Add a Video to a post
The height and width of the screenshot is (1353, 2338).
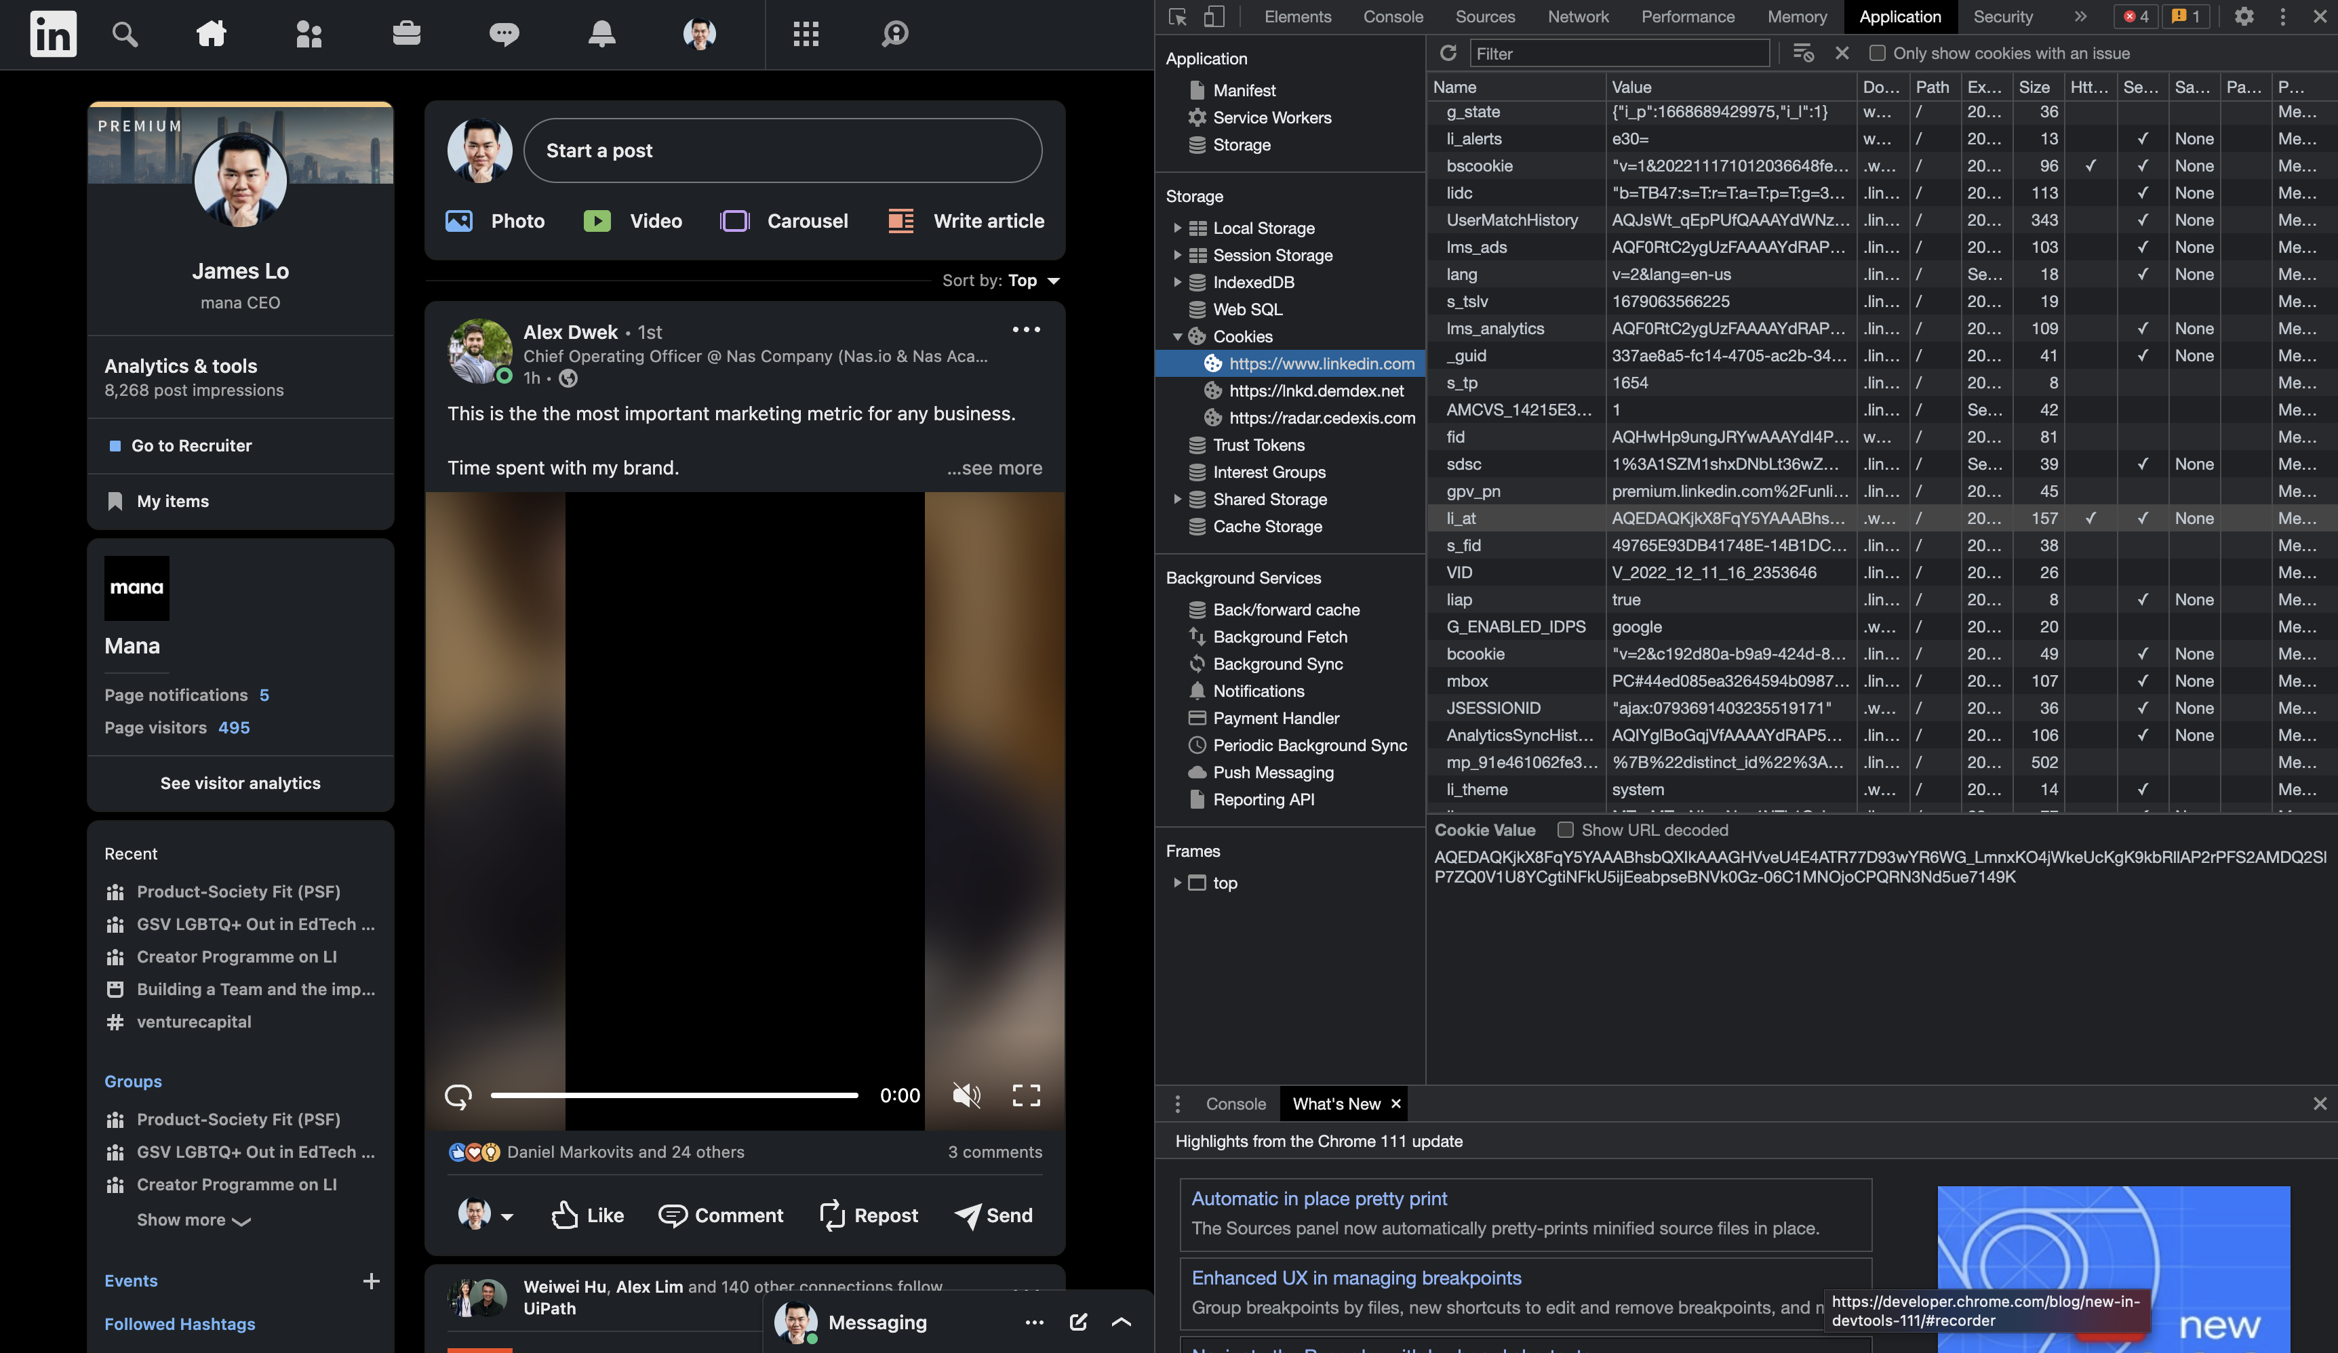click(633, 221)
